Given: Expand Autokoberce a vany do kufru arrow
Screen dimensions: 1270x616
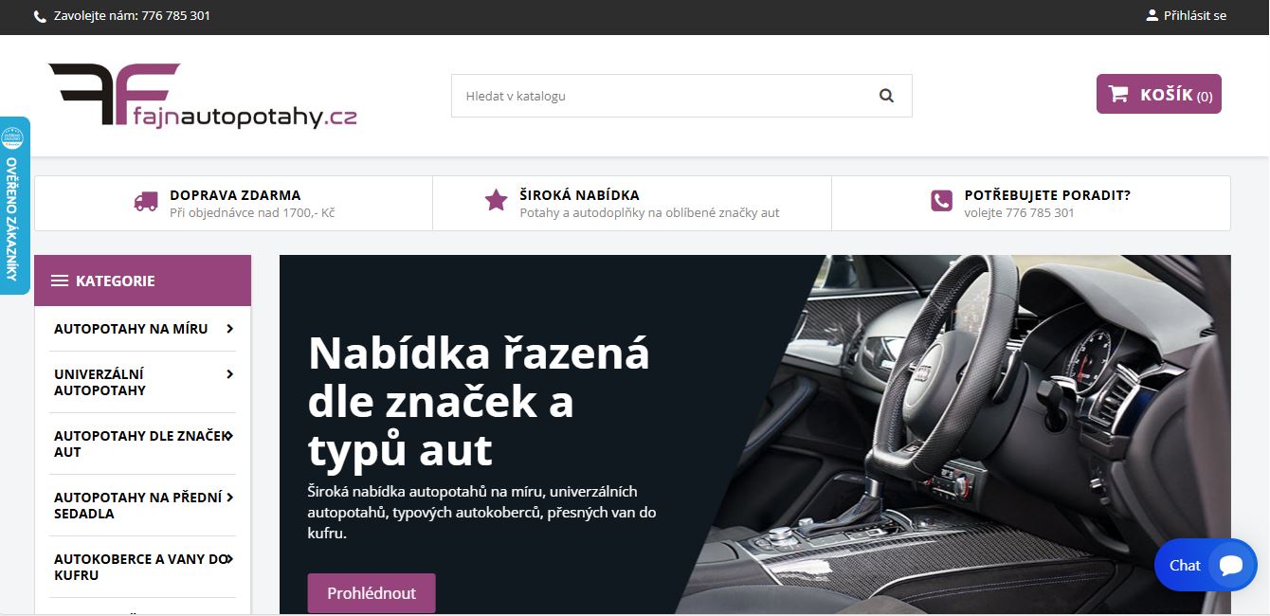Looking at the screenshot, I should [229, 559].
